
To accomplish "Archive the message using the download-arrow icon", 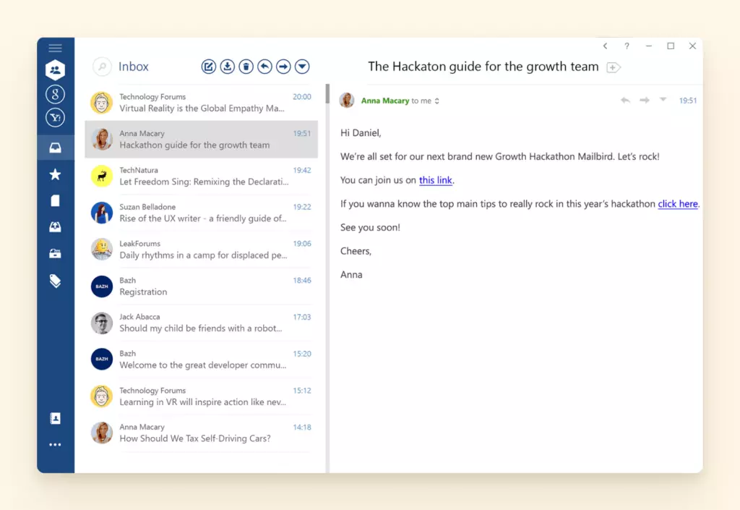I will tap(228, 67).
